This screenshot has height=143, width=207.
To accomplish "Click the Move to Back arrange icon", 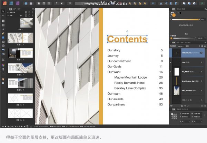I will pos(130,3).
